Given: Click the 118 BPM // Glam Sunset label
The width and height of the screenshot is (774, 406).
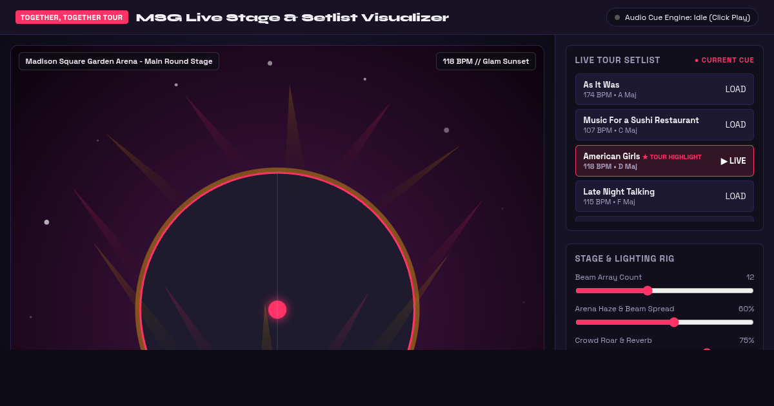Looking at the screenshot, I should 486,61.
